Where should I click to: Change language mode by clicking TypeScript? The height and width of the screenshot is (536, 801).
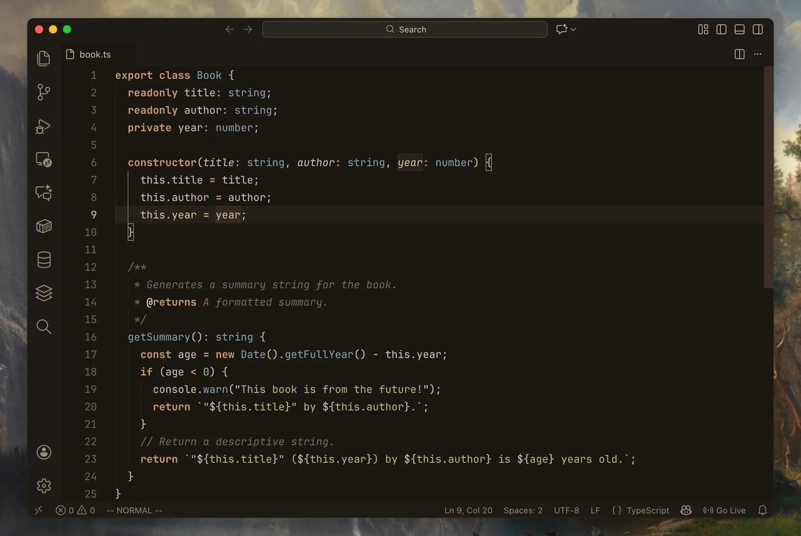(647, 510)
